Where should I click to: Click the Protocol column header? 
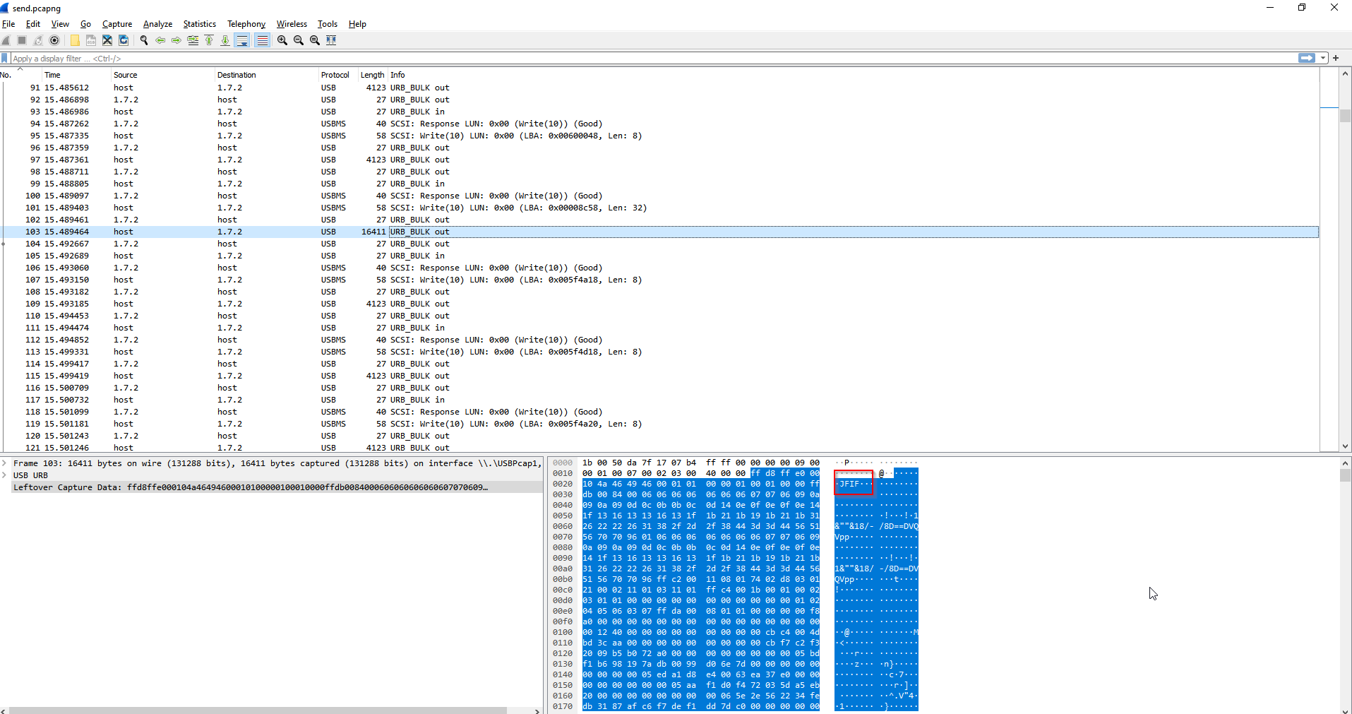pos(335,75)
